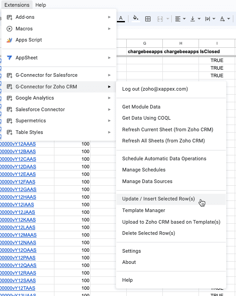This screenshot has width=236, height=296.
Task: Select the IsClosed header cell
Action: point(217,51)
